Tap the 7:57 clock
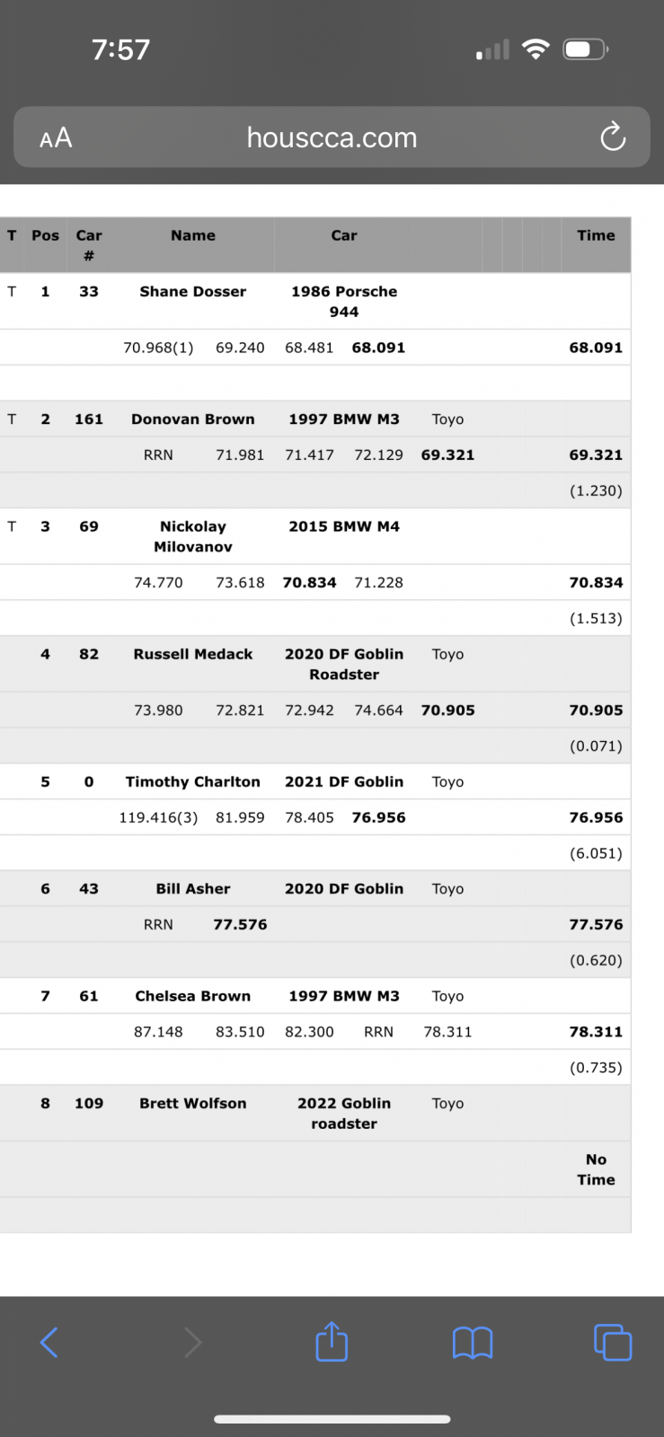This screenshot has height=1437, width=664. (120, 49)
